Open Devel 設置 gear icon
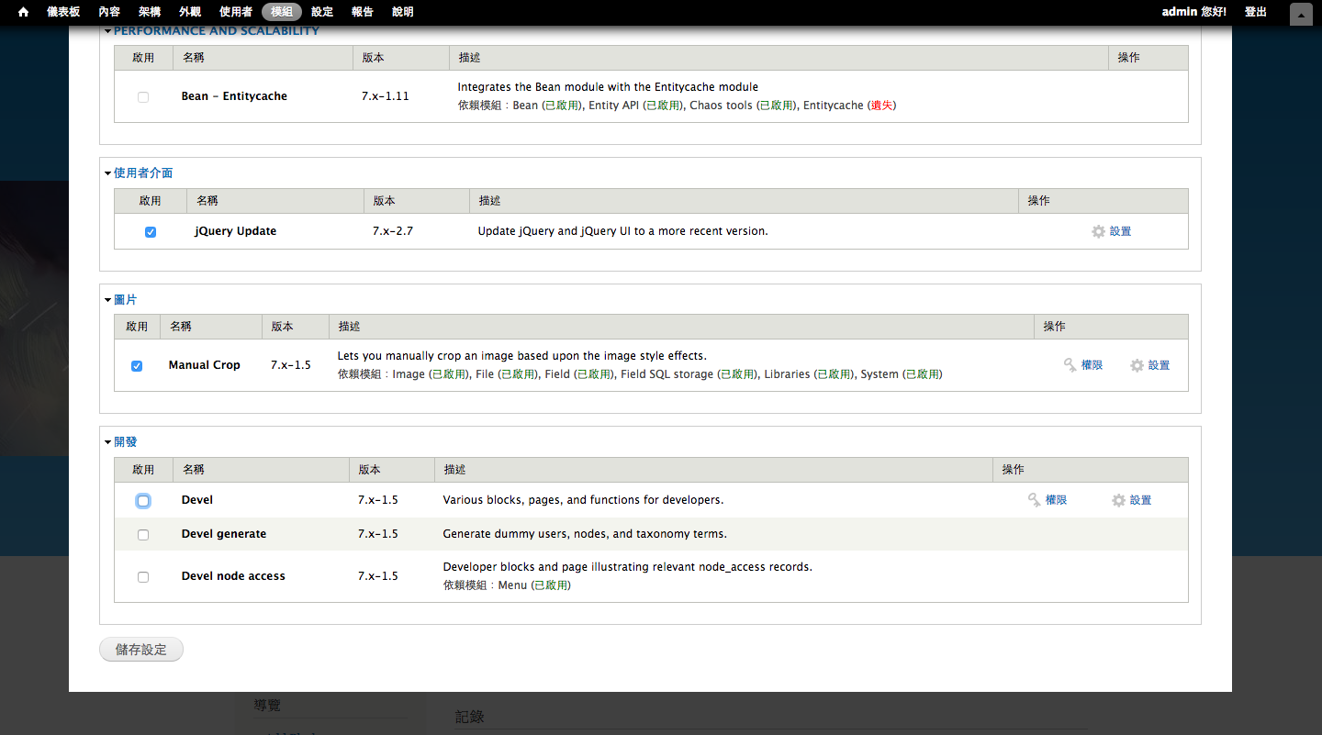 pos(1118,500)
